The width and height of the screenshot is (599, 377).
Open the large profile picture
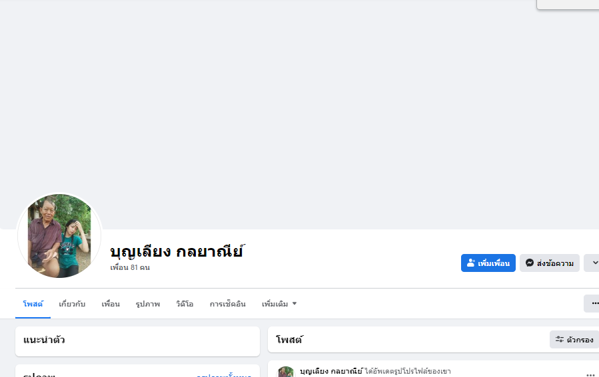point(59,236)
